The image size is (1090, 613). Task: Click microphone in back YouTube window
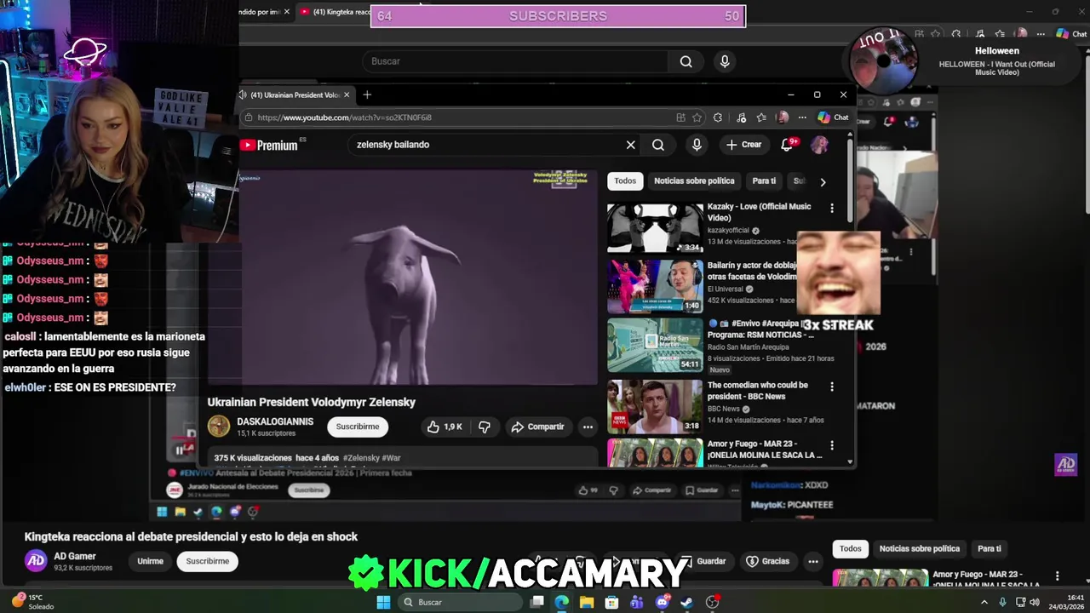(x=725, y=61)
